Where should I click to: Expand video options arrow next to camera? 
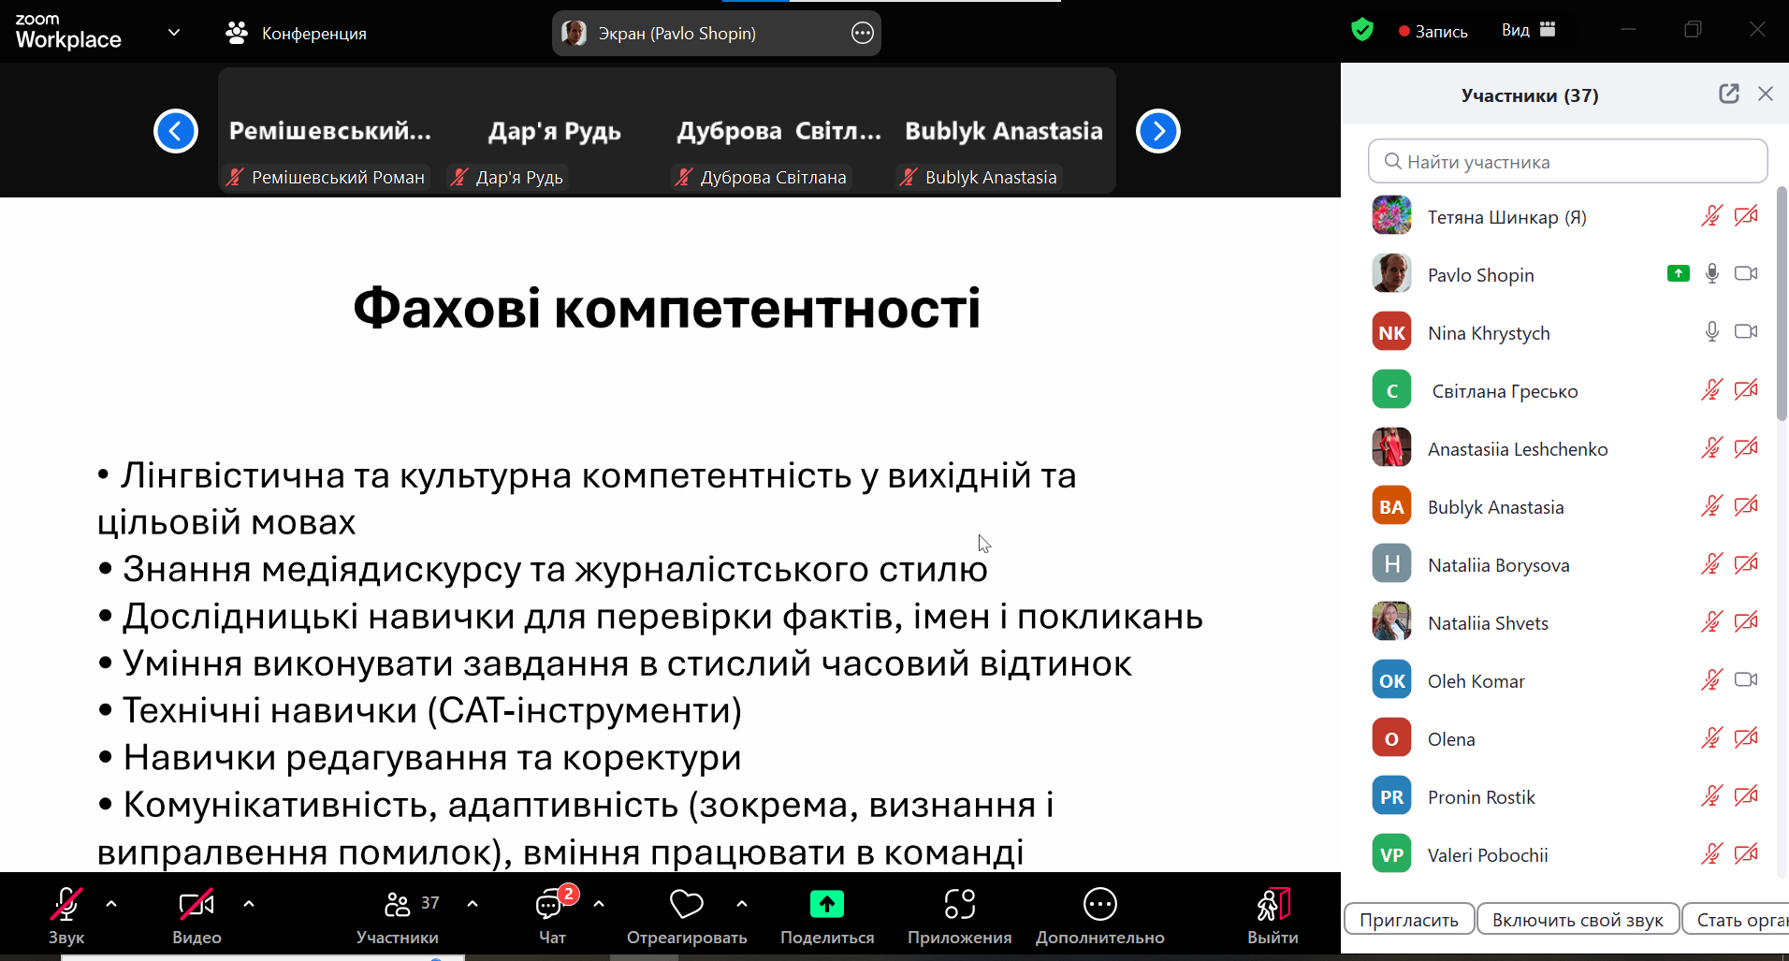(x=249, y=904)
